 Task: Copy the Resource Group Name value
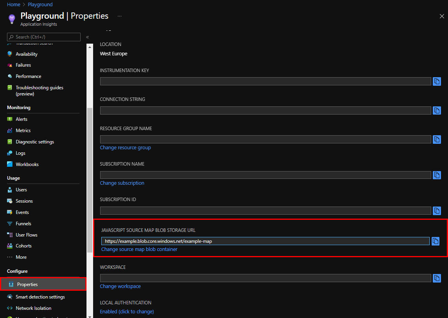[x=437, y=140]
